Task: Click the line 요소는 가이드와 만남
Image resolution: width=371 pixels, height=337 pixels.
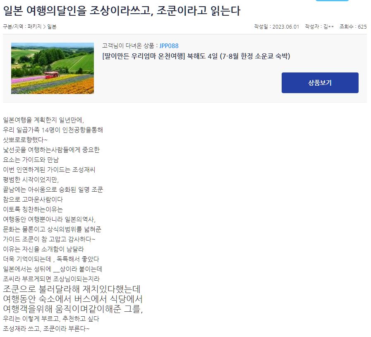Action: [x=31, y=160]
